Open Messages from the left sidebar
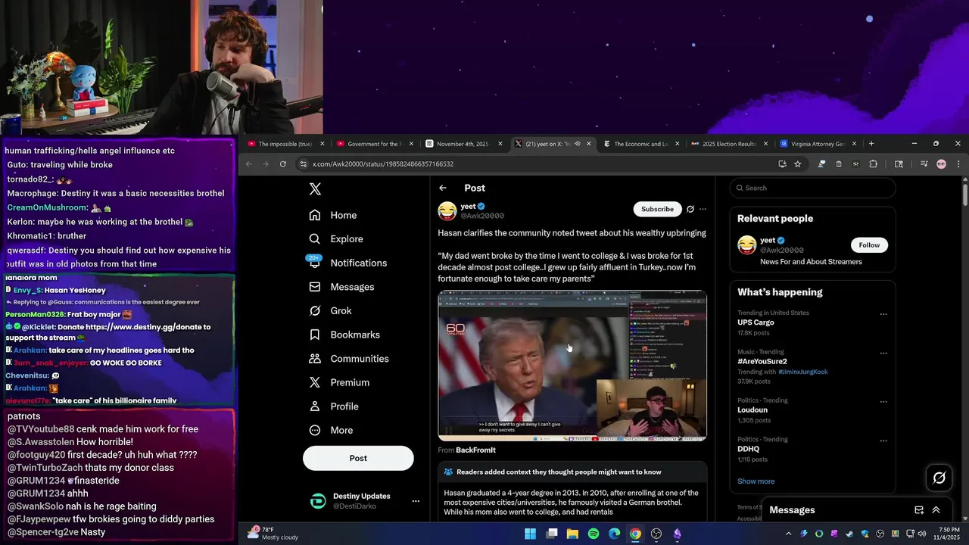The height and width of the screenshot is (545, 969). coord(341,287)
